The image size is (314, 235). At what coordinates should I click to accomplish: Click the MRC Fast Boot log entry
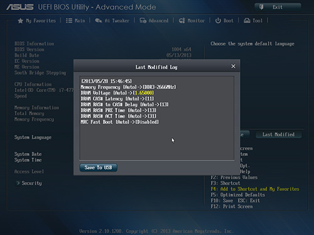click(x=120, y=122)
